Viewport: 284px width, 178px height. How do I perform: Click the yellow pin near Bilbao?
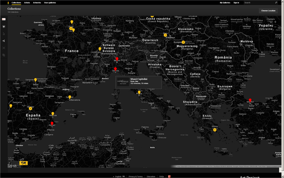click(x=35, y=80)
